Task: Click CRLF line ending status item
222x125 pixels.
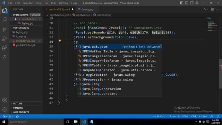Action: [194, 116]
